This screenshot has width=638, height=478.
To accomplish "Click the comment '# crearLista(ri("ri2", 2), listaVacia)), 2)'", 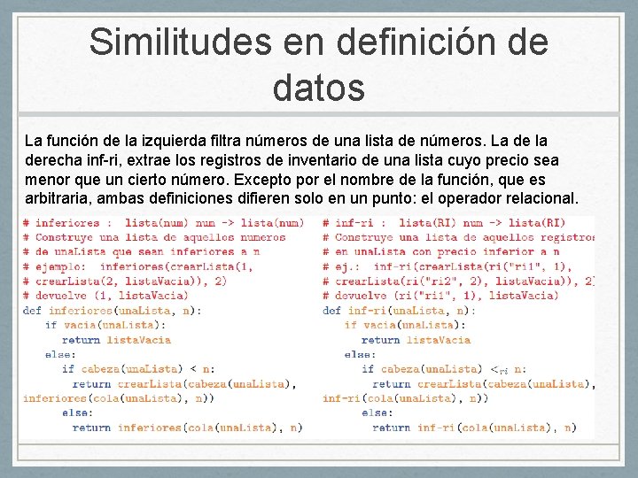I will tap(459, 281).
